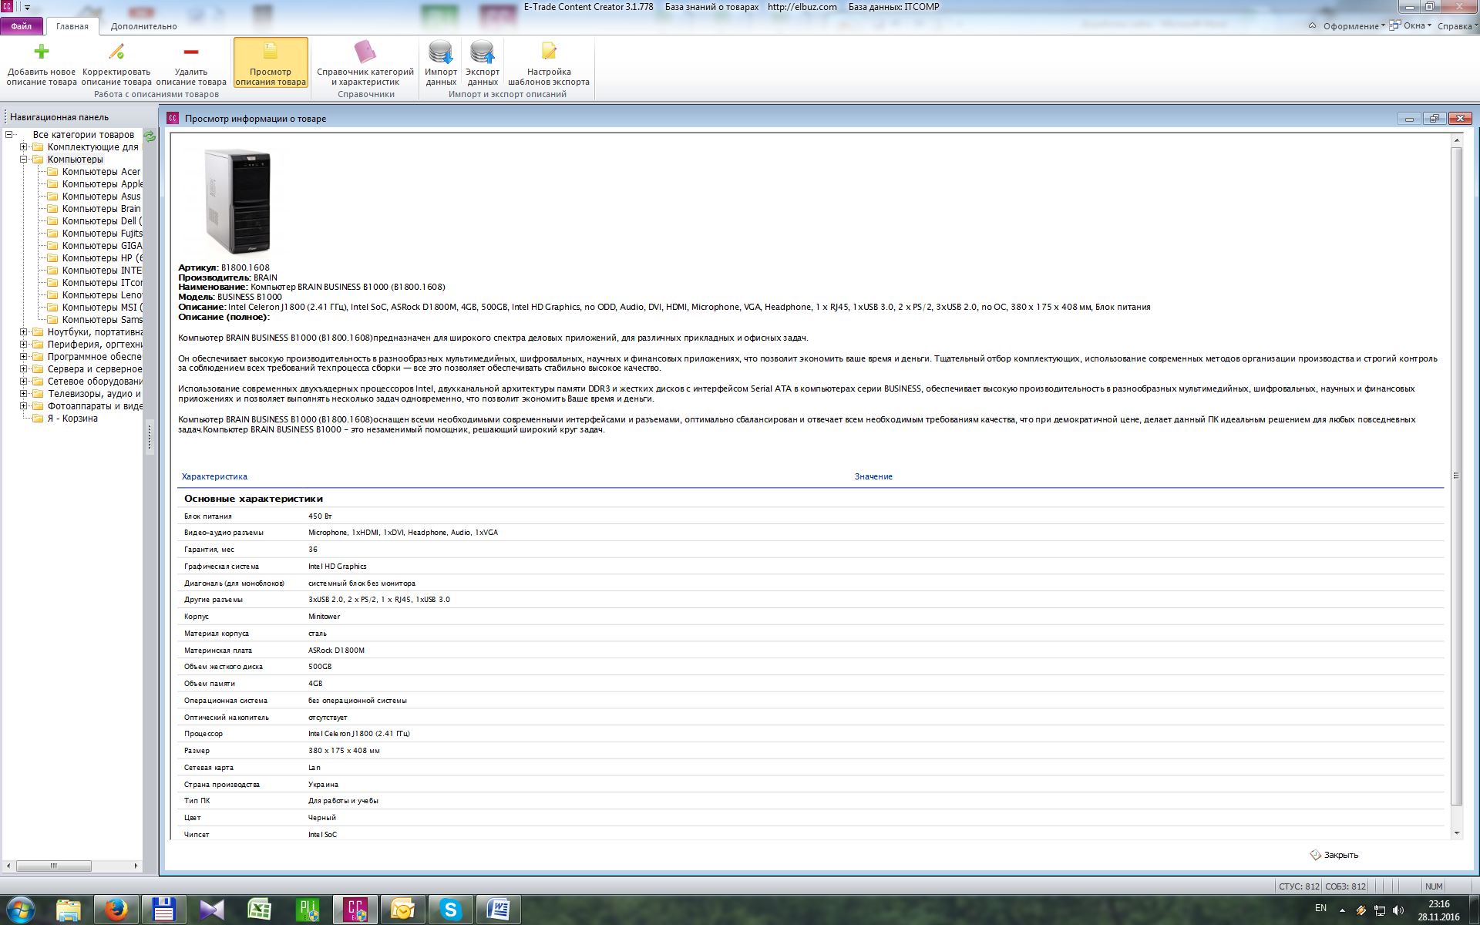Select the root Все категории товаров node
This screenshot has height=925, width=1480.
pos(83,135)
